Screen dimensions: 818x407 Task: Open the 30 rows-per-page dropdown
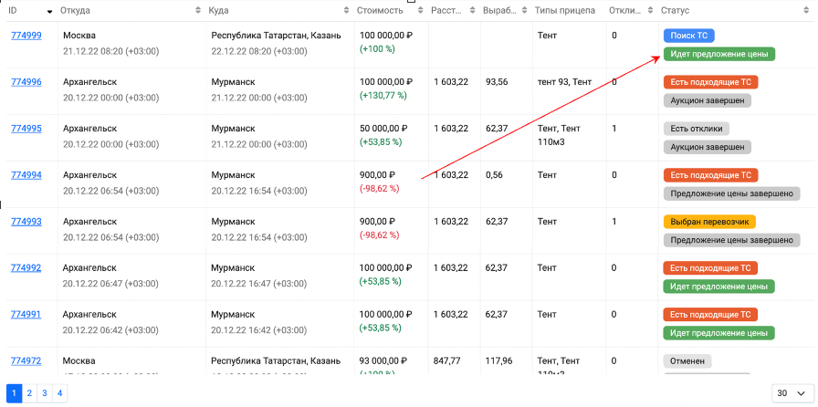[x=791, y=393]
